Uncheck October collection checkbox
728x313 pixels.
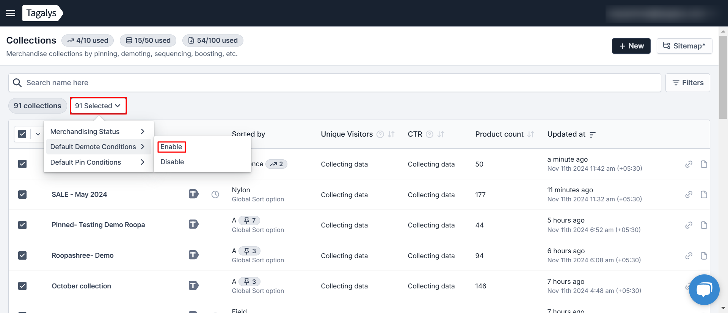pyautogui.click(x=22, y=286)
